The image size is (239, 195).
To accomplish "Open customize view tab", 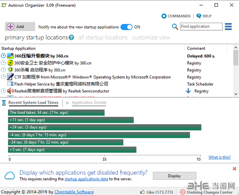I will pos(151,37).
